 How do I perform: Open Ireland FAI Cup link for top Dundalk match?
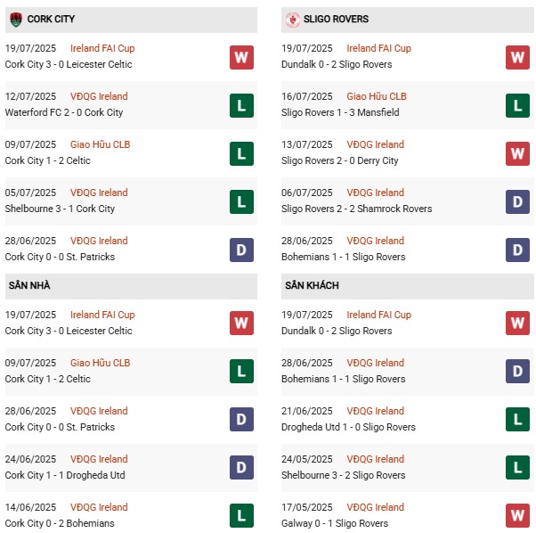(378, 48)
